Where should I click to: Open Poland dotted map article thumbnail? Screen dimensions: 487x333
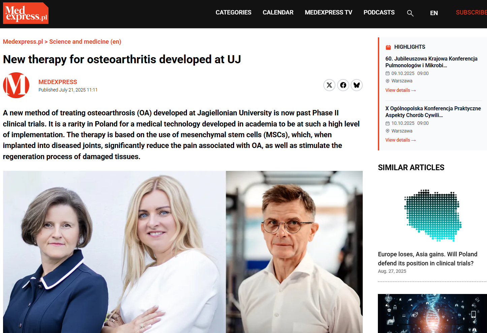pyautogui.click(x=432, y=215)
